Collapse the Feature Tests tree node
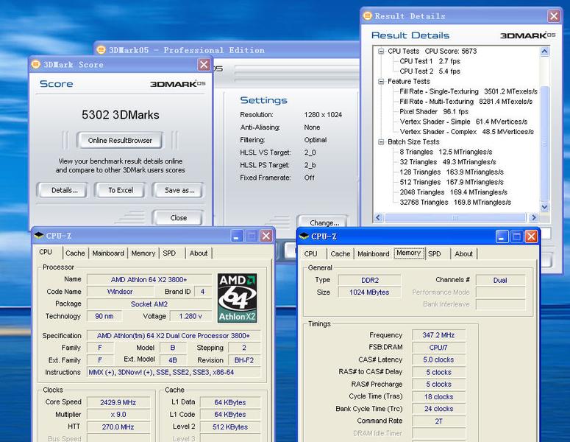 point(380,82)
